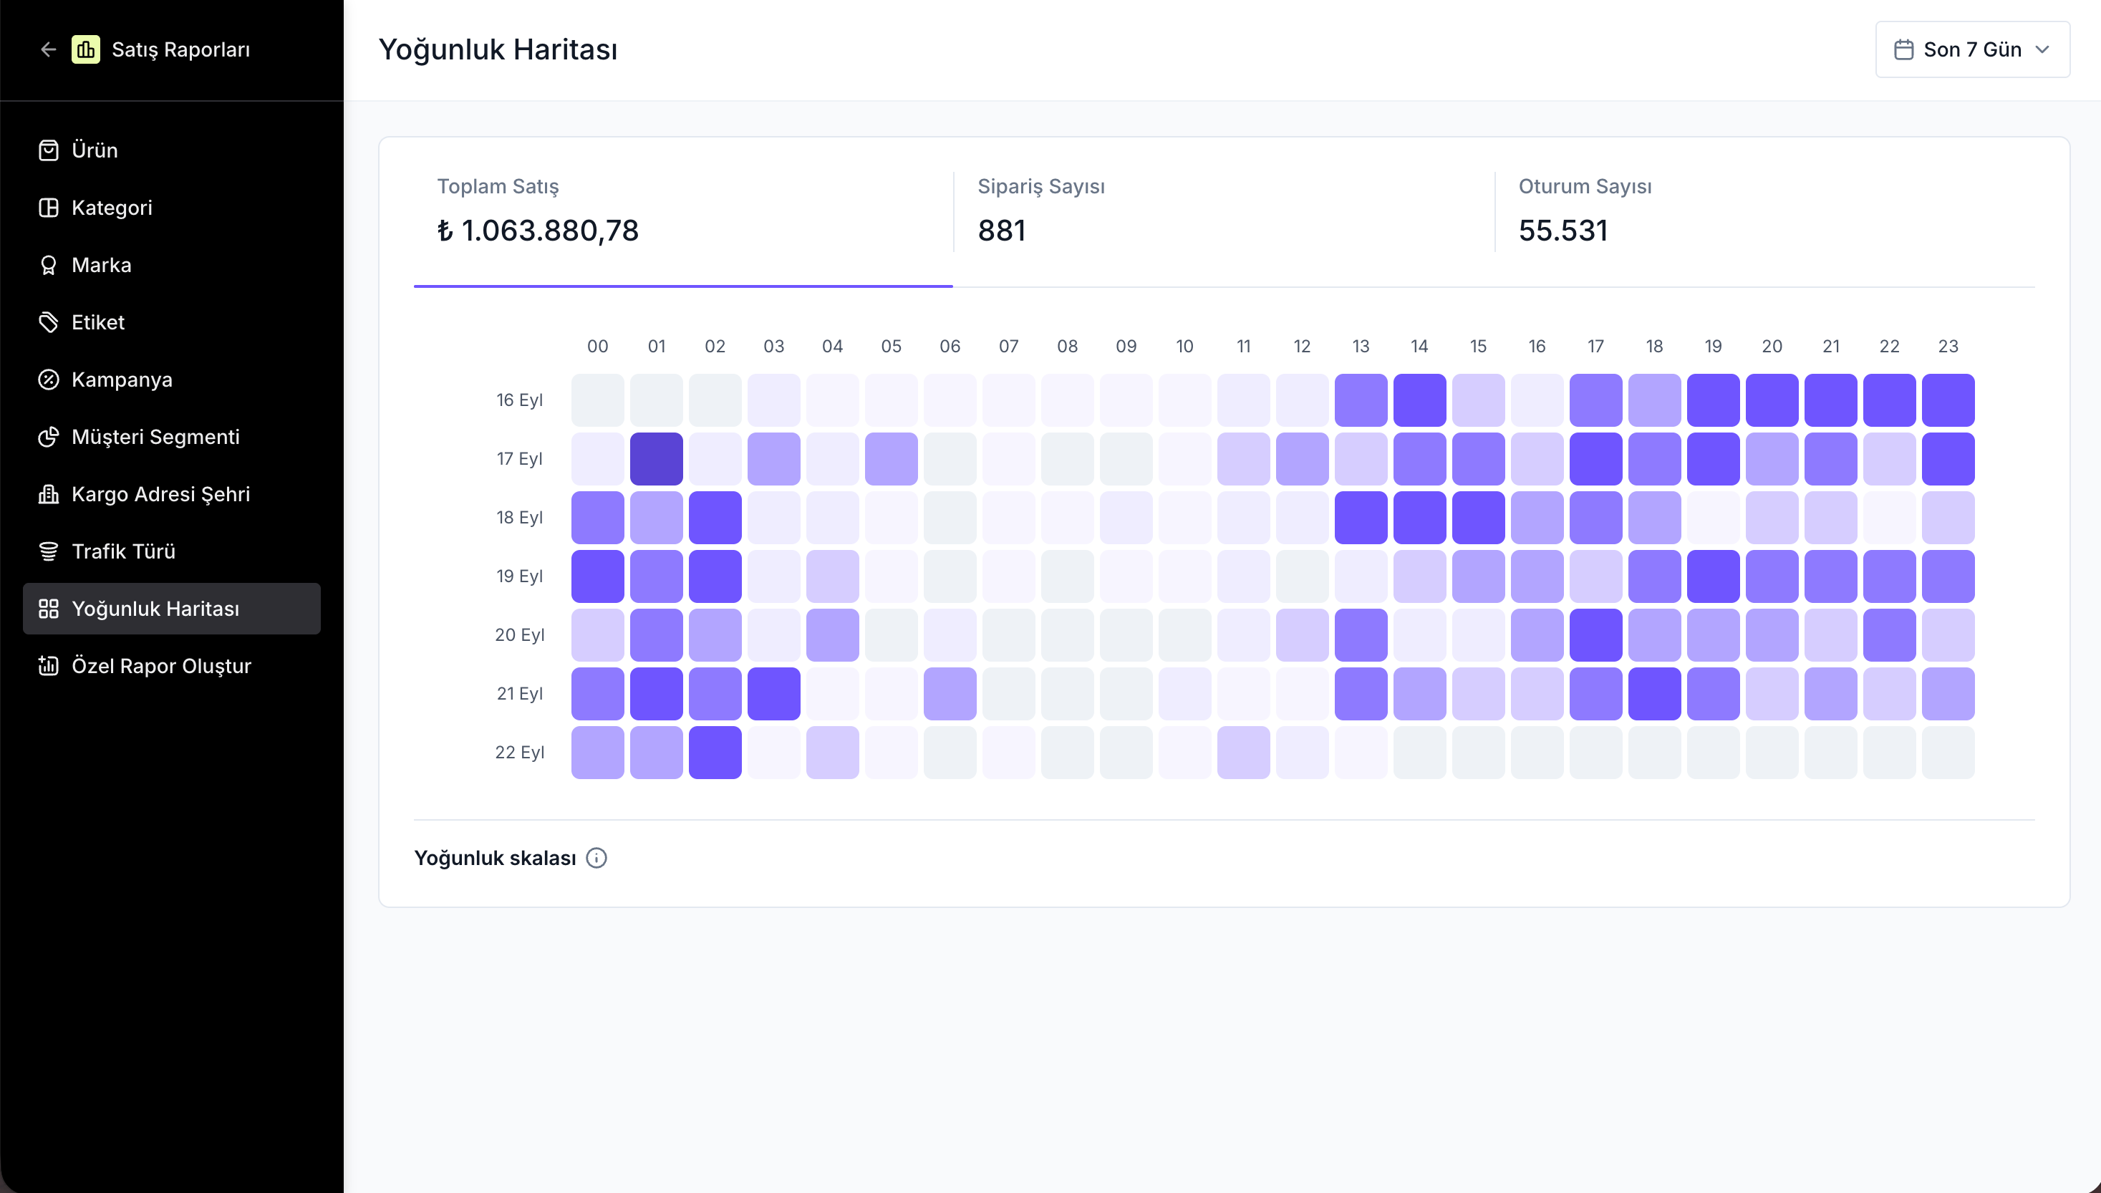Click the Yoğunluk skalası label

[496, 858]
